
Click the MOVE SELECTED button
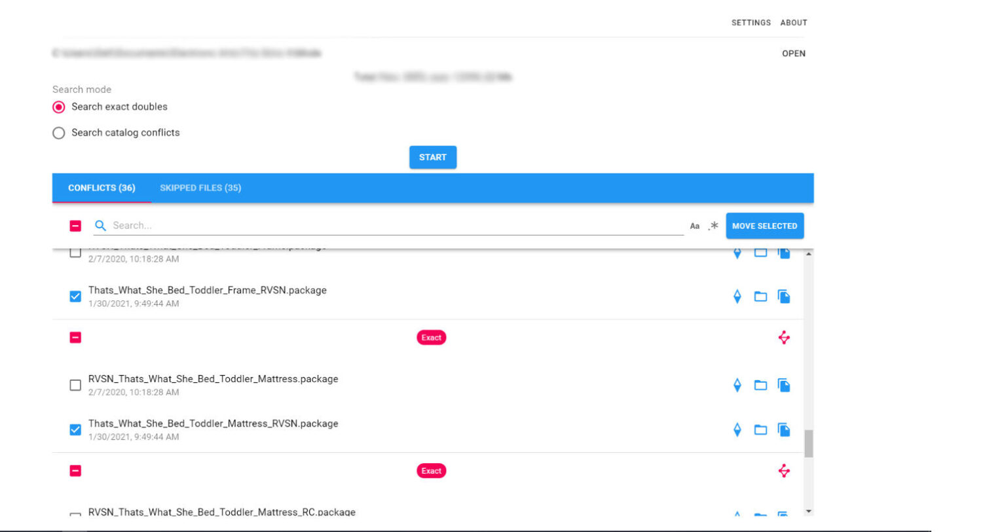point(764,226)
